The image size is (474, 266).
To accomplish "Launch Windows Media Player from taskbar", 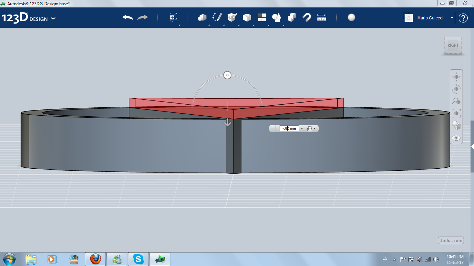I will [51, 259].
